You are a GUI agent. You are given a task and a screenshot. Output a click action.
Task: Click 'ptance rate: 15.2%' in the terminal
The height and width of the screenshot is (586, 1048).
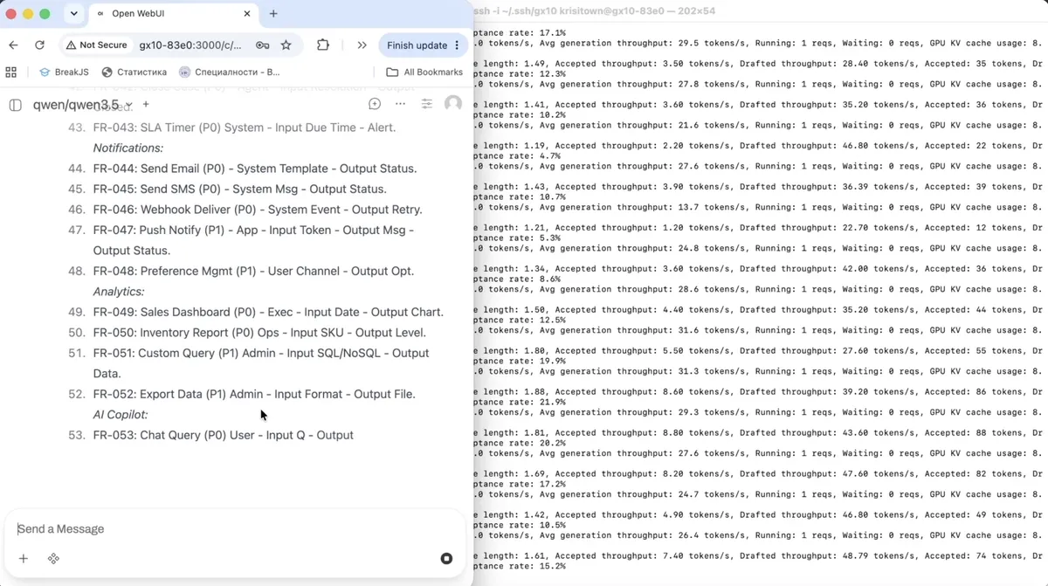click(519, 566)
